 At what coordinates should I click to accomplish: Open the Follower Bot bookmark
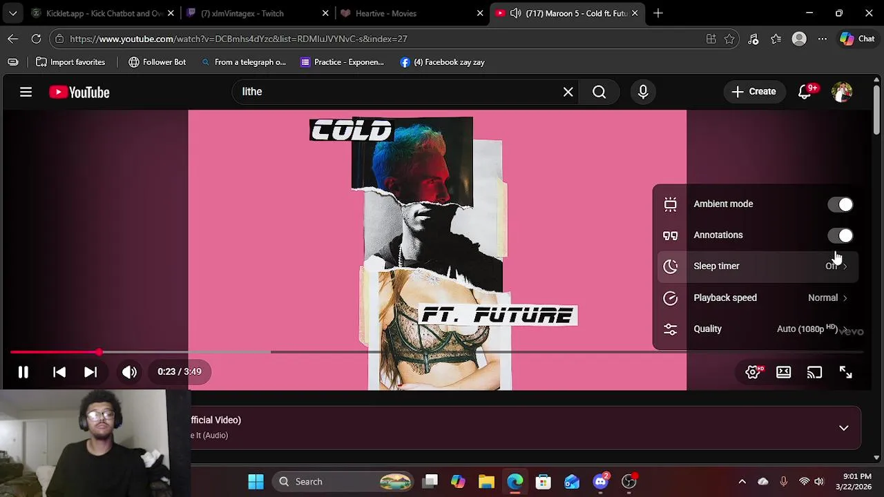(157, 62)
